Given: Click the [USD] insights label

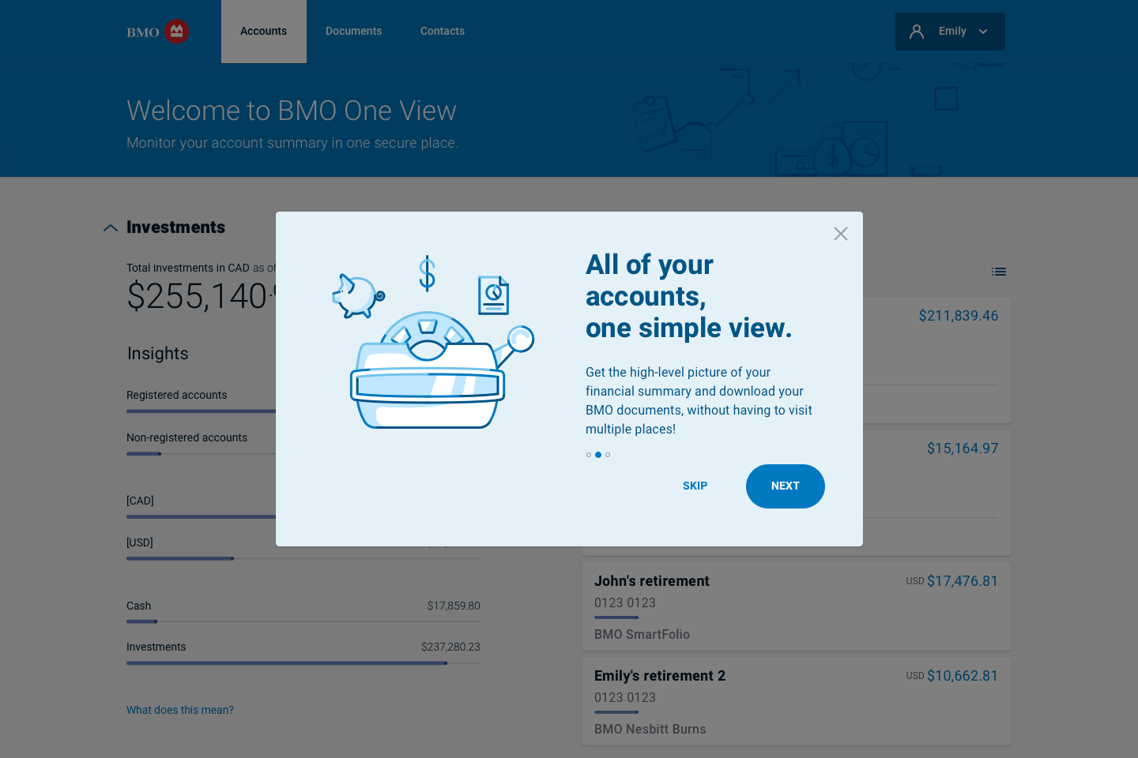Looking at the screenshot, I should tap(140, 542).
